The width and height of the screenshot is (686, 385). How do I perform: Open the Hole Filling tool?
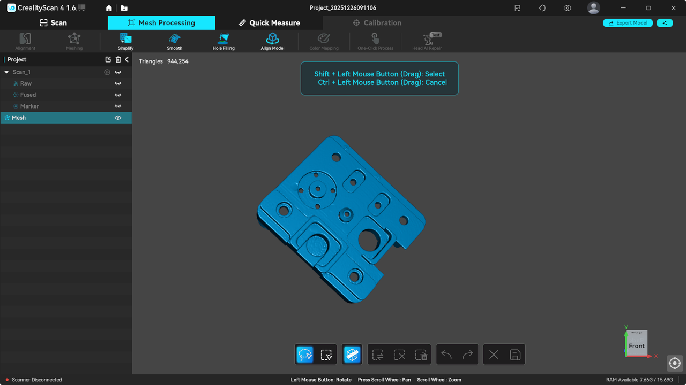pyautogui.click(x=223, y=41)
